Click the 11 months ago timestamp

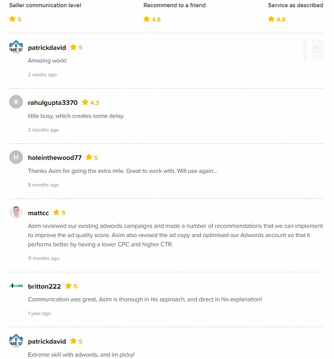(x=43, y=259)
